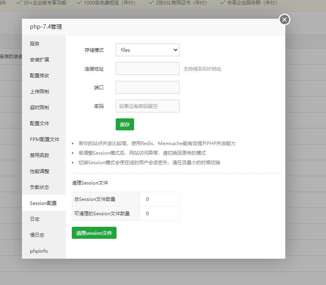
Task: Open the 负载状态 sidebar tab
Action: coord(43,187)
